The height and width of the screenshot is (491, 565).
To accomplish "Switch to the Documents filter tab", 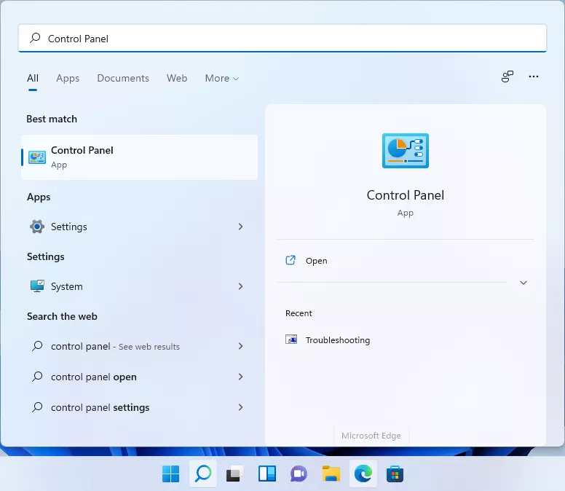I will 123,78.
